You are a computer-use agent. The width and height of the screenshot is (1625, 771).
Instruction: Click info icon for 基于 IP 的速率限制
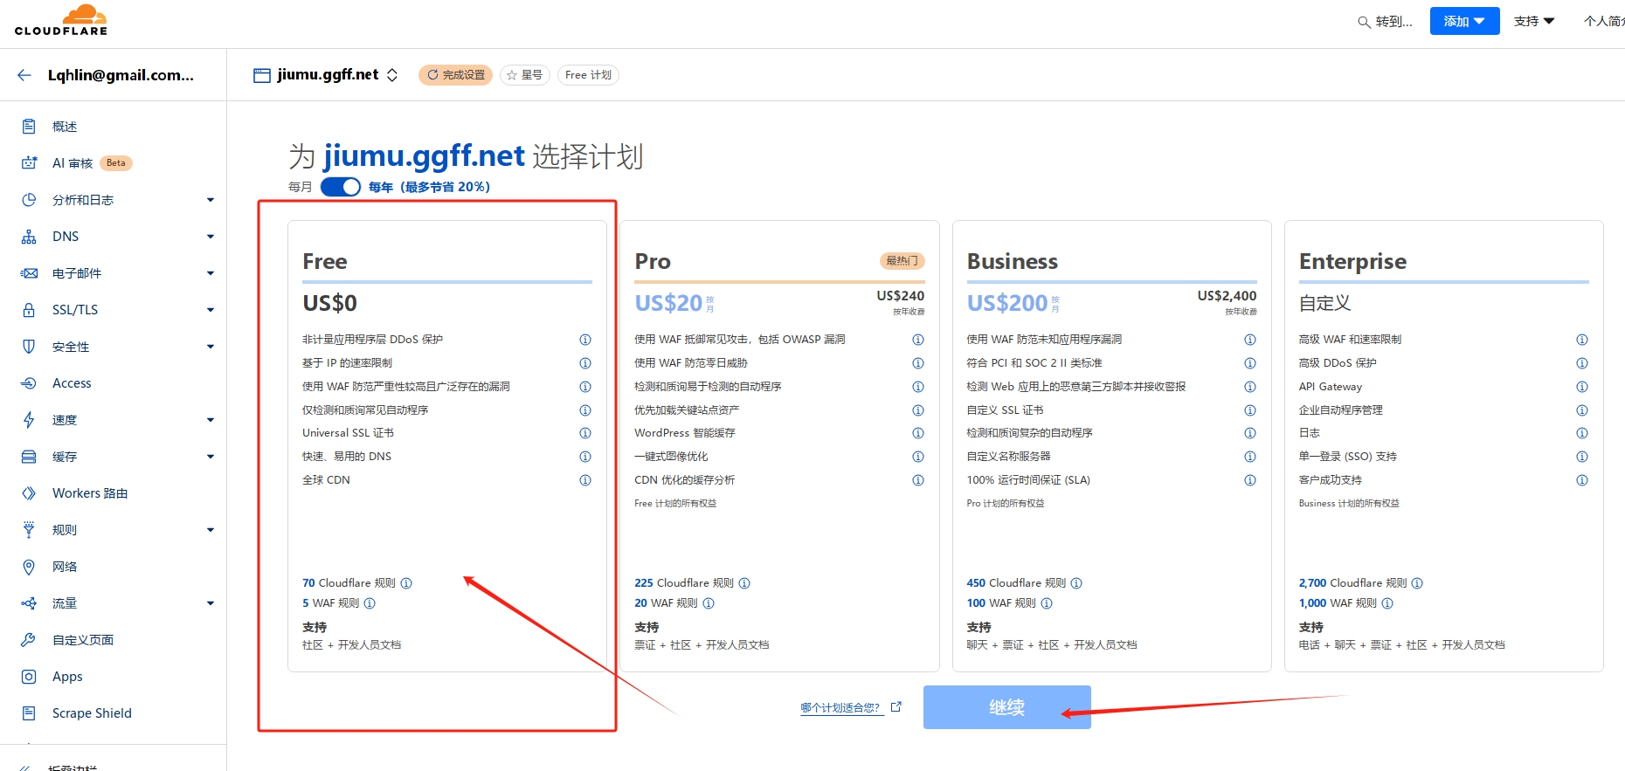point(585,363)
